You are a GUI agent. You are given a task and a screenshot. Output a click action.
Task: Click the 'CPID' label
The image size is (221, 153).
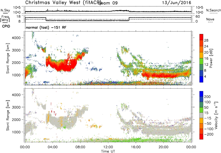(x=6, y=26)
